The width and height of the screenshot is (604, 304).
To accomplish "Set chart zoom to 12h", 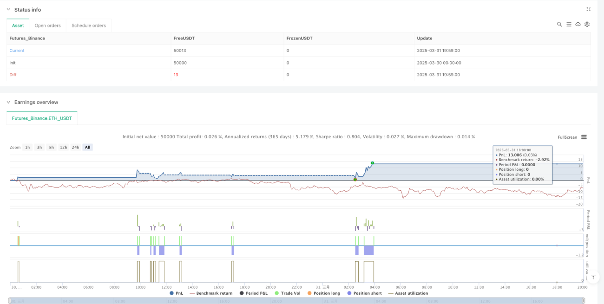I will 64,147.
